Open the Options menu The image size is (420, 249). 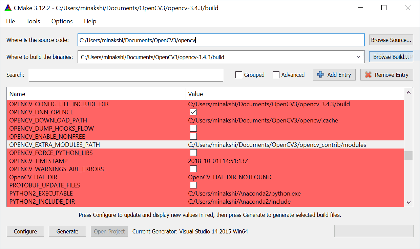pos(62,21)
